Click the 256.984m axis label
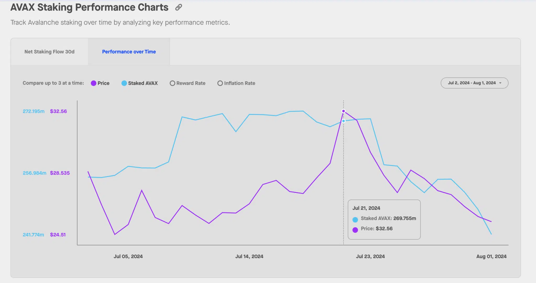 tap(35, 173)
